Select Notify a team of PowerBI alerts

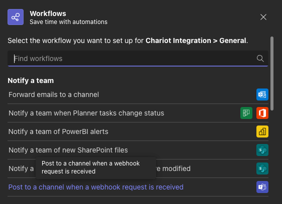(138, 131)
